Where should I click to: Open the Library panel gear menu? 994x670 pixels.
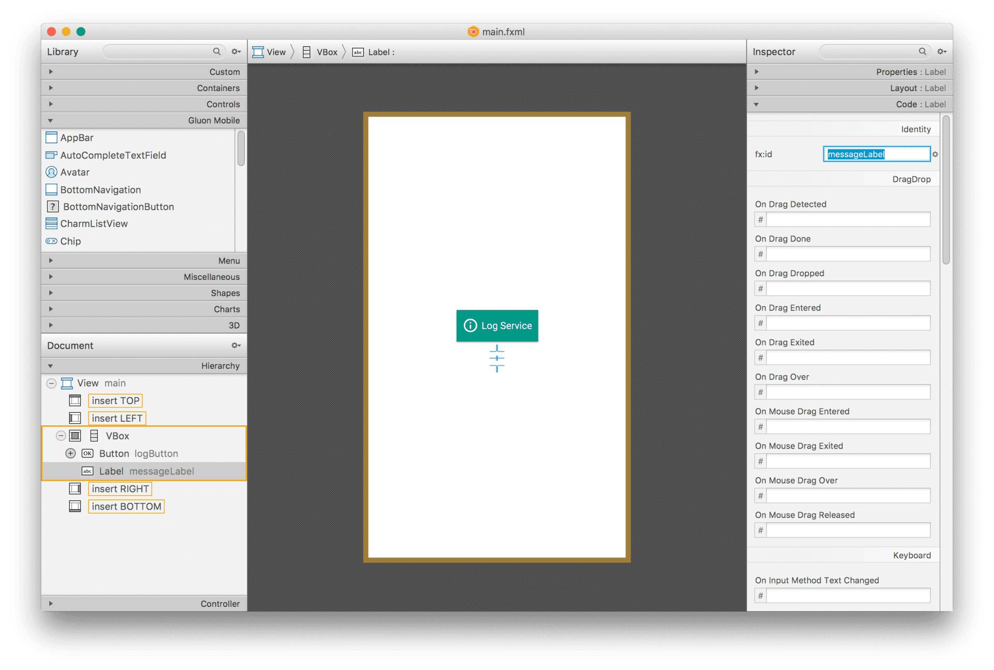pyautogui.click(x=236, y=51)
